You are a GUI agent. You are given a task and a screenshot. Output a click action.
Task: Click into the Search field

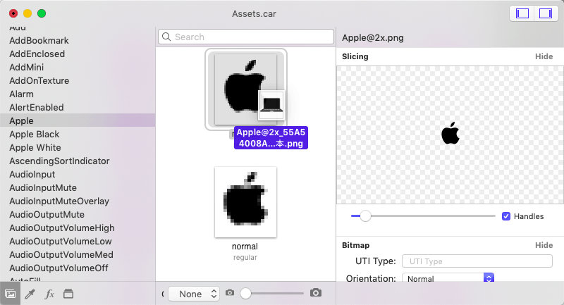[x=246, y=37]
